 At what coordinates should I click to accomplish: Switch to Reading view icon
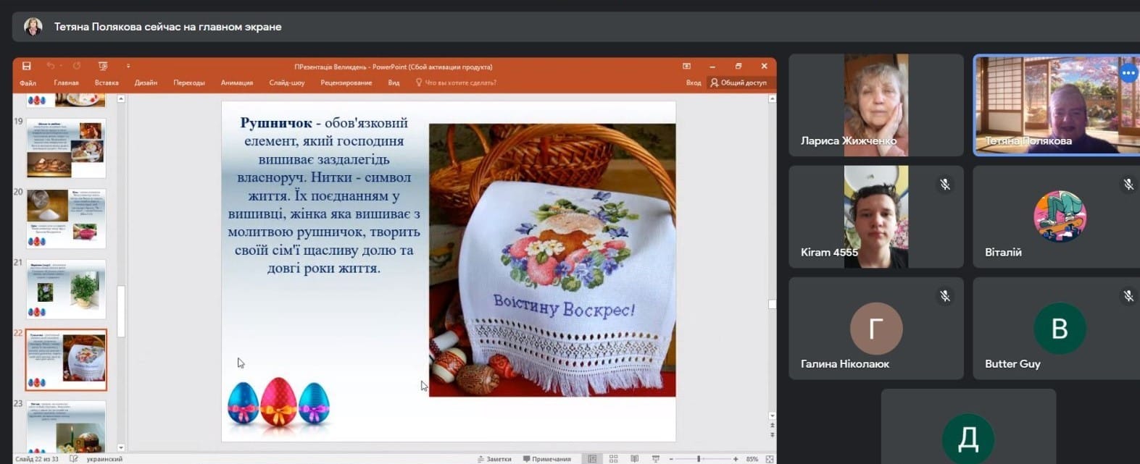coord(634,459)
